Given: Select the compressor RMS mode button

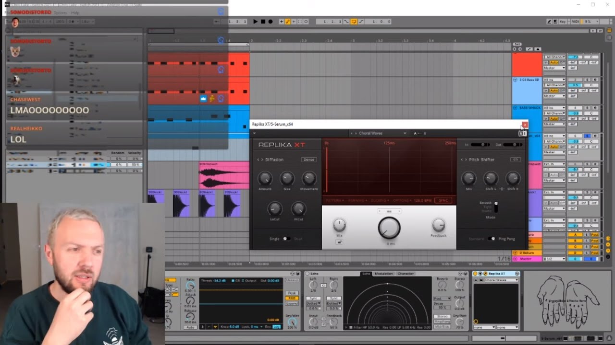Looking at the screenshot, I should coord(292,298).
